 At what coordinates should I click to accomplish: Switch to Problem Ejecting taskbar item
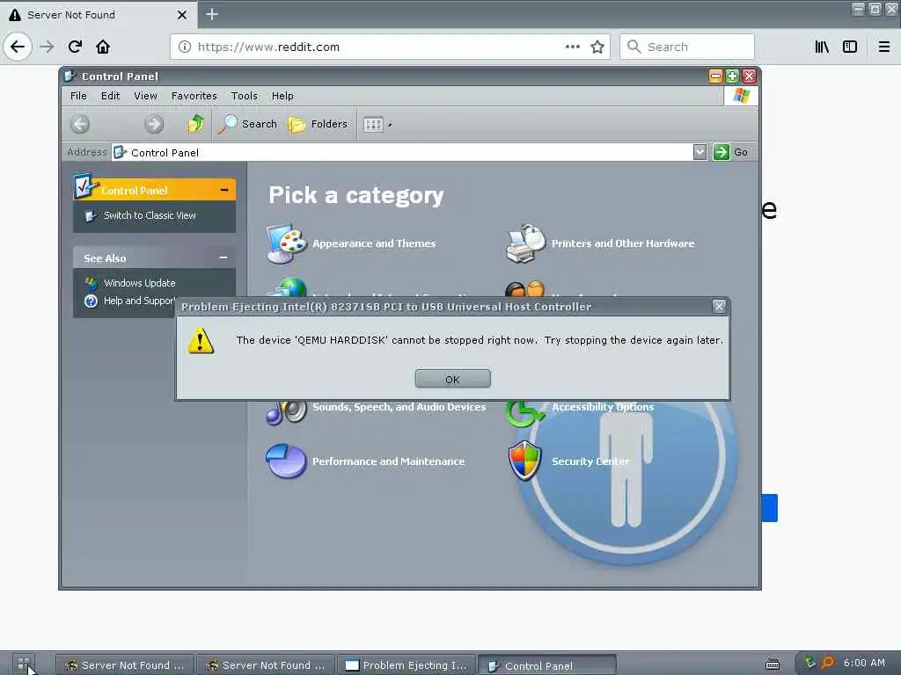click(x=407, y=665)
